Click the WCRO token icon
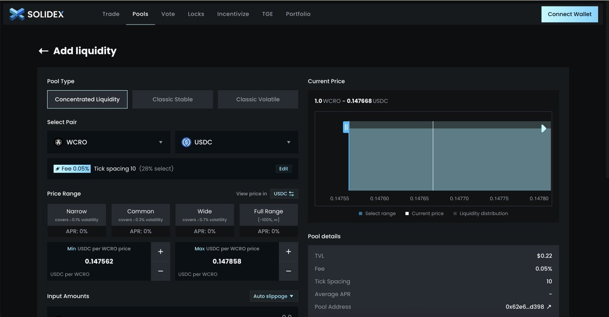 (x=58, y=143)
